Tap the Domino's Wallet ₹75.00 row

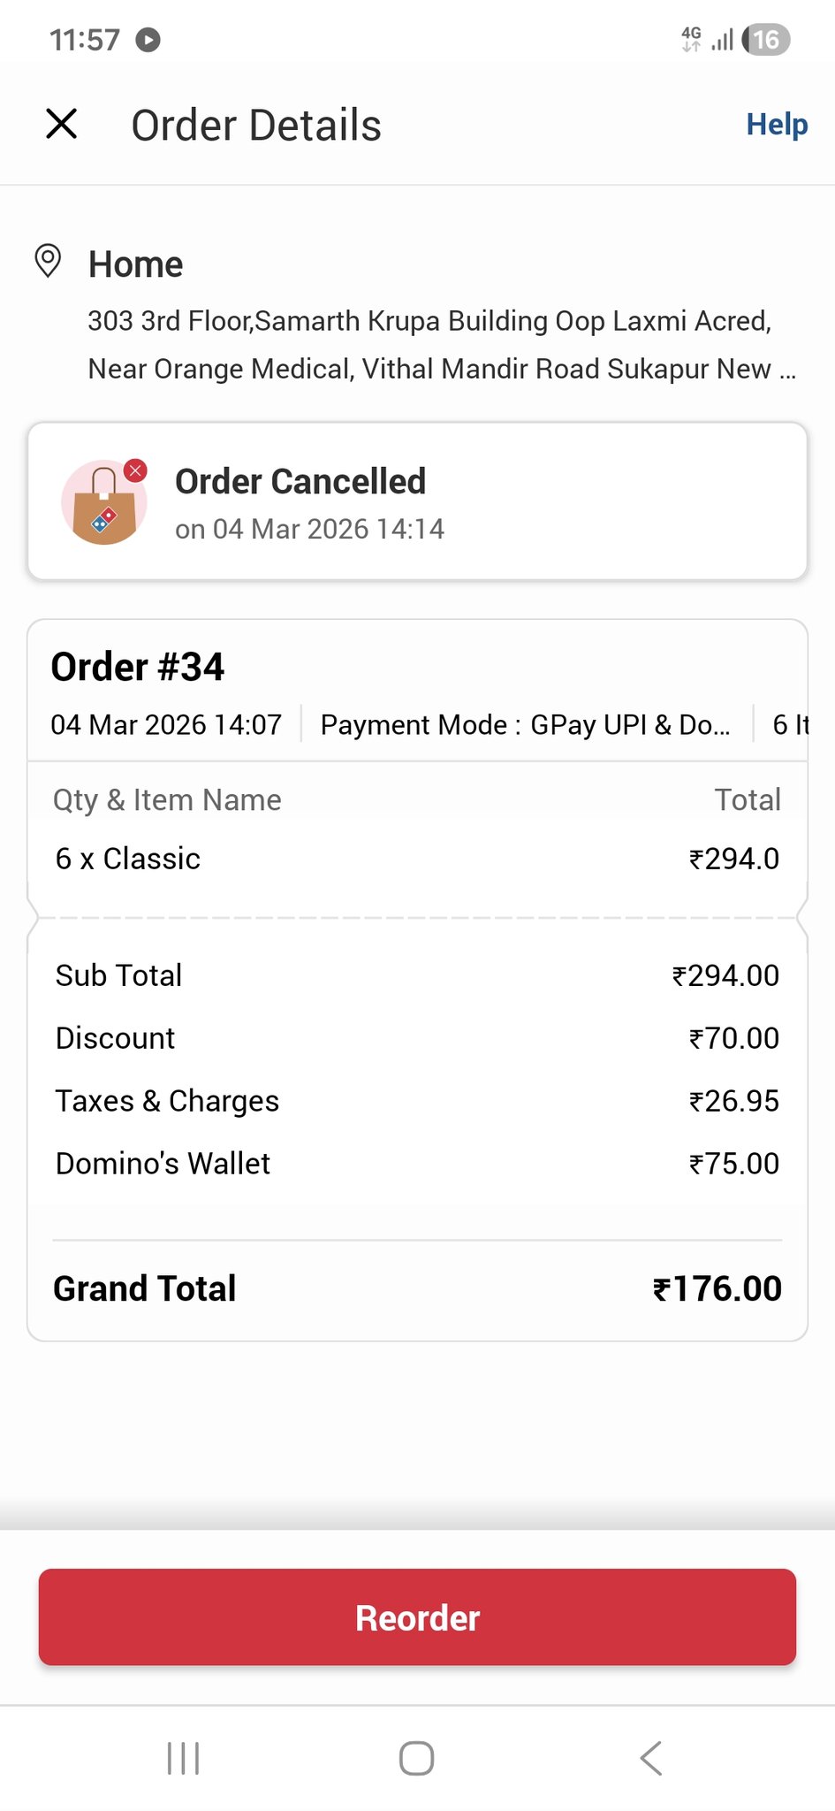(417, 1164)
